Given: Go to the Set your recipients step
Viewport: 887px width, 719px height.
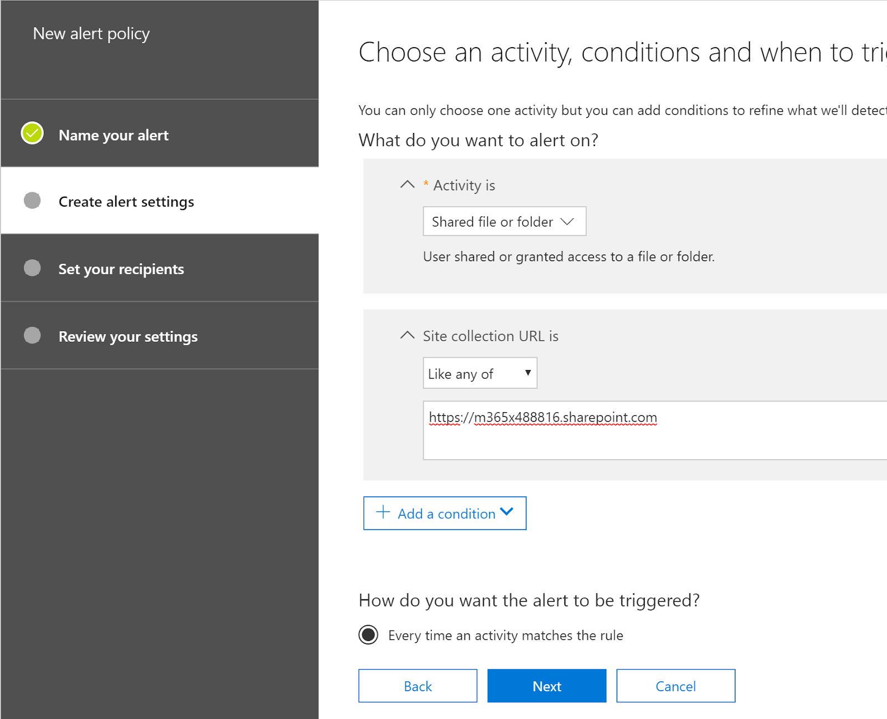Looking at the screenshot, I should 121,269.
